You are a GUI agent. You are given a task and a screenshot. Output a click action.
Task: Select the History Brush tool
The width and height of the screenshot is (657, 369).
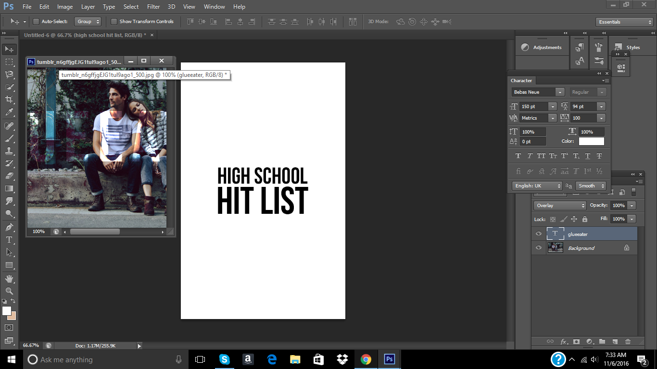[x=9, y=163]
